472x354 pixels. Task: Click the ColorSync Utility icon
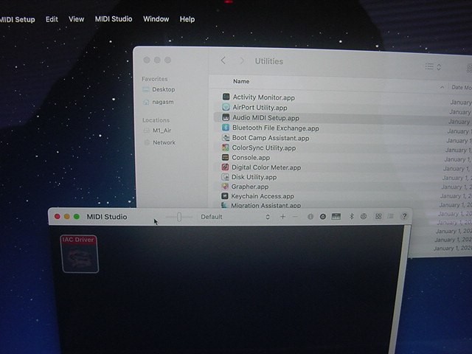225,147
